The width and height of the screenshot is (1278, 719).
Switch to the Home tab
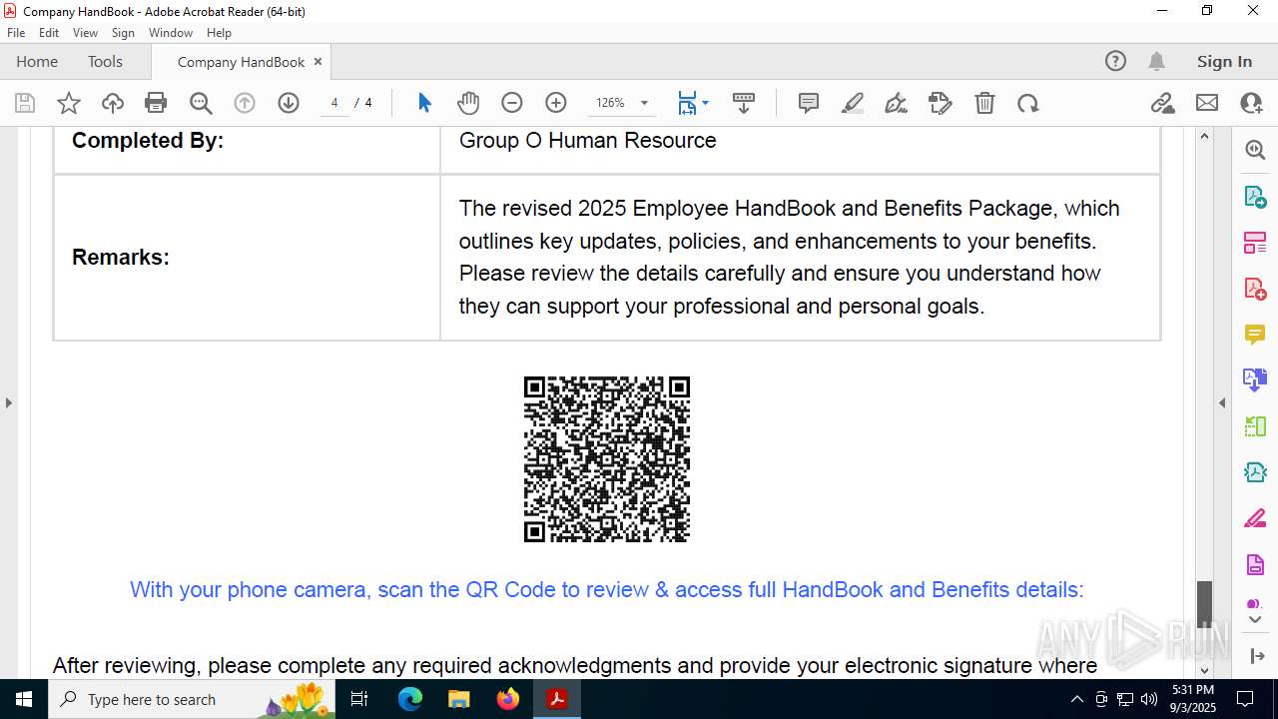point(37,61)
